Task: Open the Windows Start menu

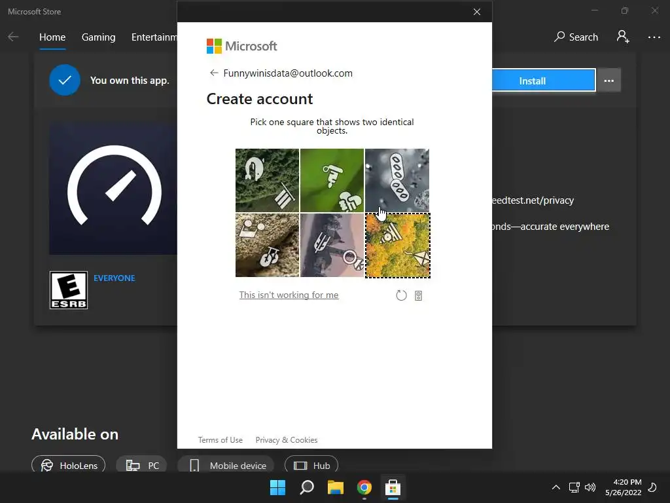Action: [x=277, y=487]
